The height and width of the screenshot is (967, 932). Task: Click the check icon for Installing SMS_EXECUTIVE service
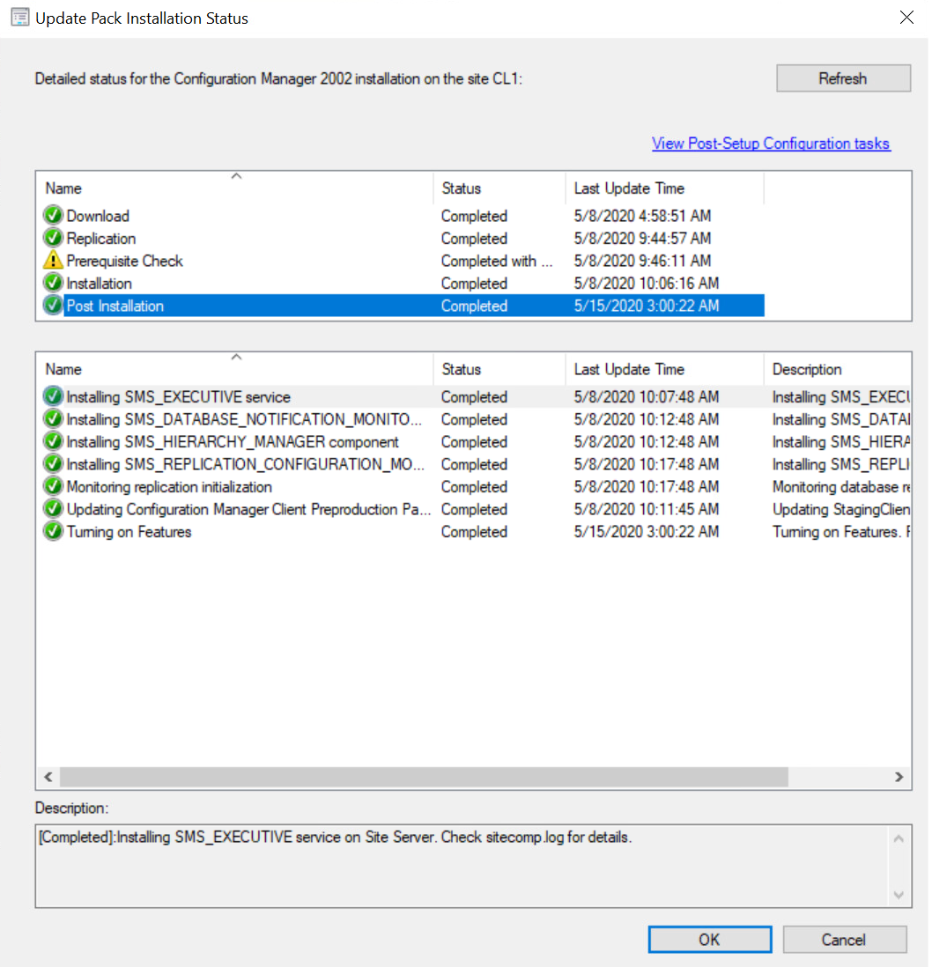[53, 396]
